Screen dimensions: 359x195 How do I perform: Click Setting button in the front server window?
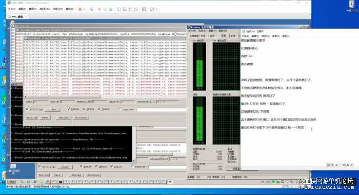click(x=32, y=117)
